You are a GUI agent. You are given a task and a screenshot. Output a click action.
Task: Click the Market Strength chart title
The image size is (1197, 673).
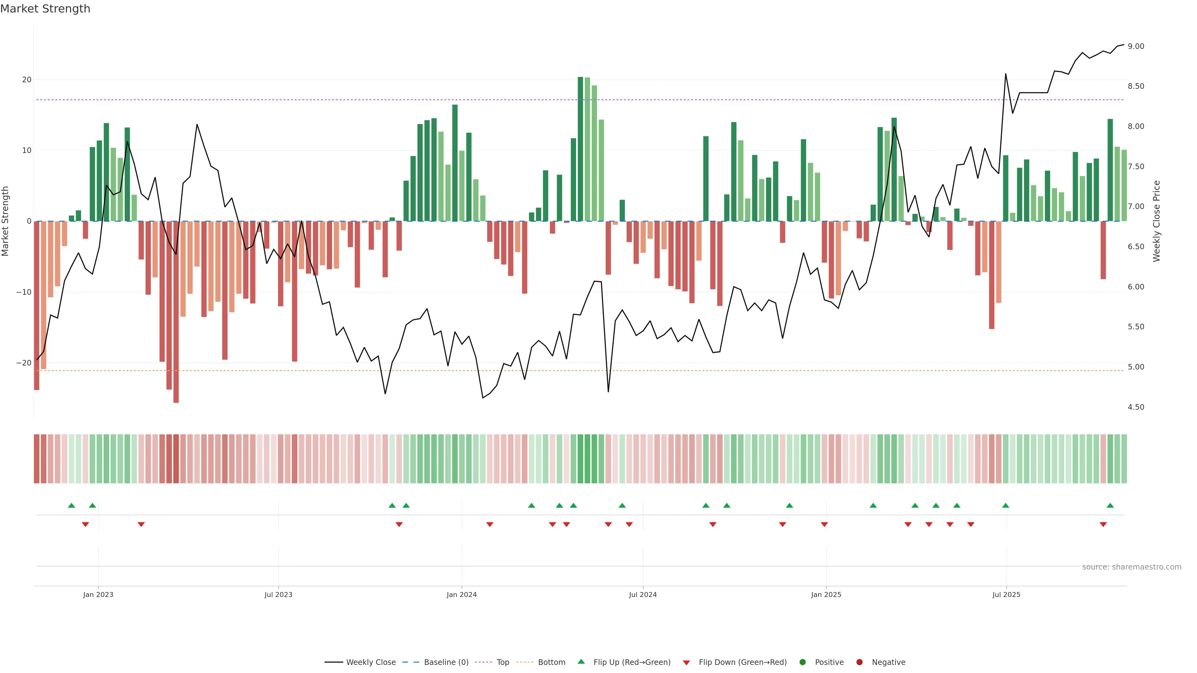pos(45,8)
